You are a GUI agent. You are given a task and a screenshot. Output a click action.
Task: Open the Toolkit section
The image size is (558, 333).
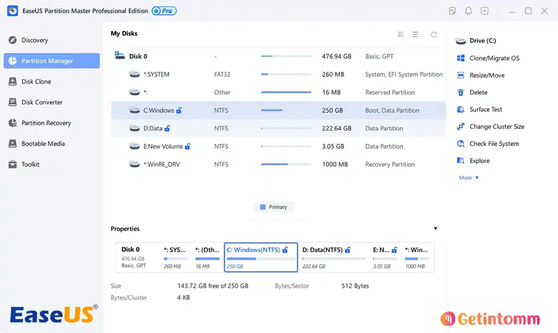point(24,164)
